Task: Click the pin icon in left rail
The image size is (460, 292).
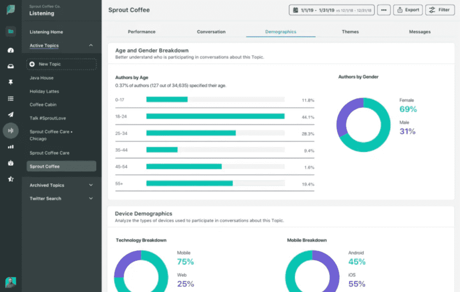Action: [x=11, y=82]
